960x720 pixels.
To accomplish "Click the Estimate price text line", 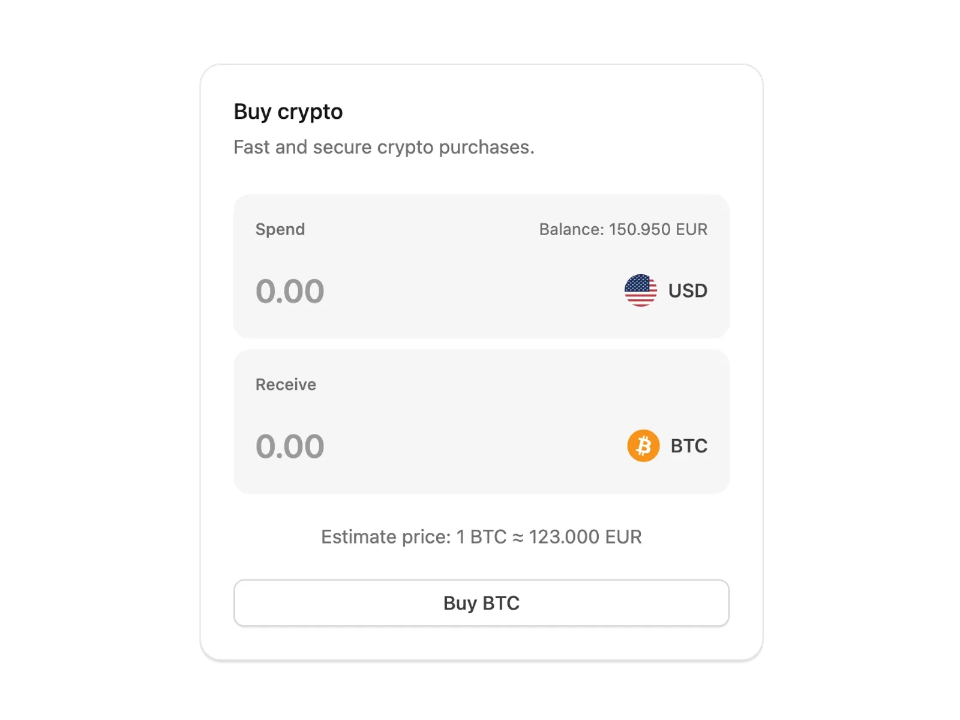I will click(x=481, y=536).
